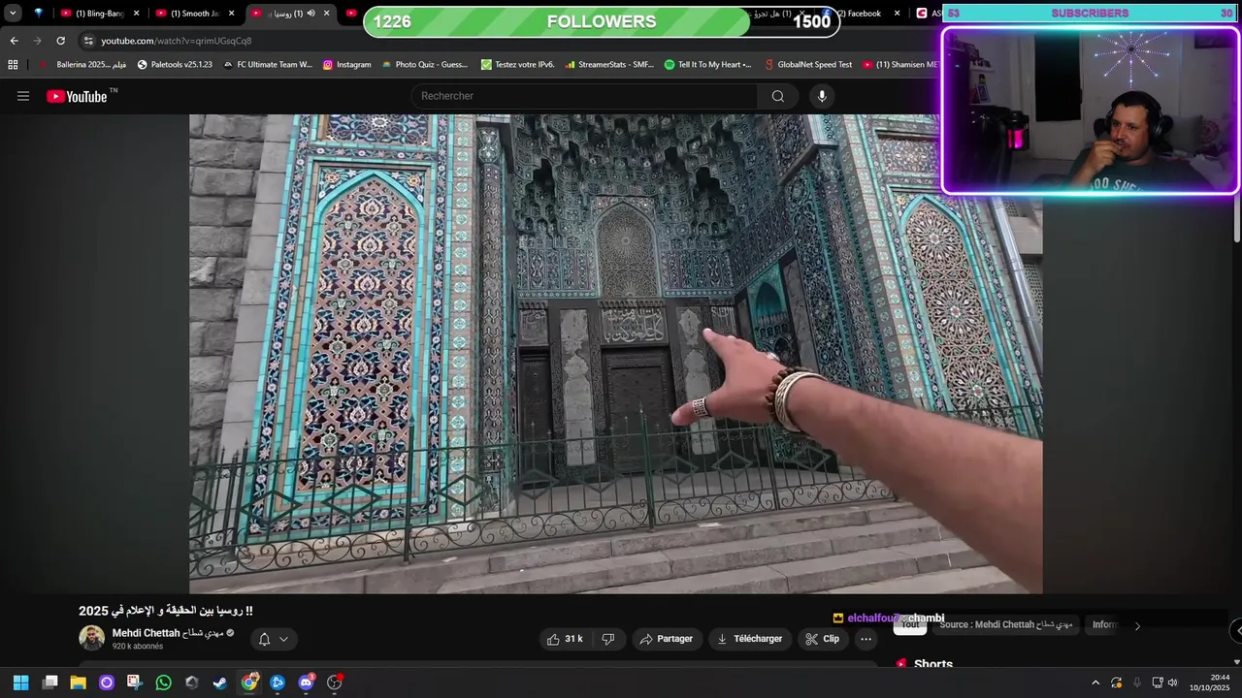
Task: Open OBS Studio from the taskbar
Action: tap(335, 682)
